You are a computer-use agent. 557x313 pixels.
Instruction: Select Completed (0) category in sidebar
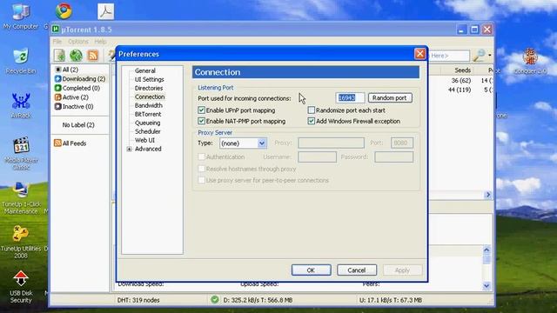coord(77,88)
